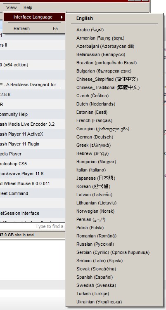Select 'A Reckless Disregard for ...' row
Screen dimensions: 166x310
pos(33,85)
